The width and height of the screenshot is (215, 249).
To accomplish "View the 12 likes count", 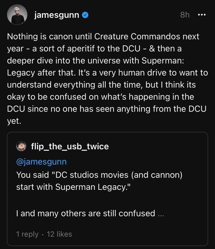I will click(x=59, y=234).
